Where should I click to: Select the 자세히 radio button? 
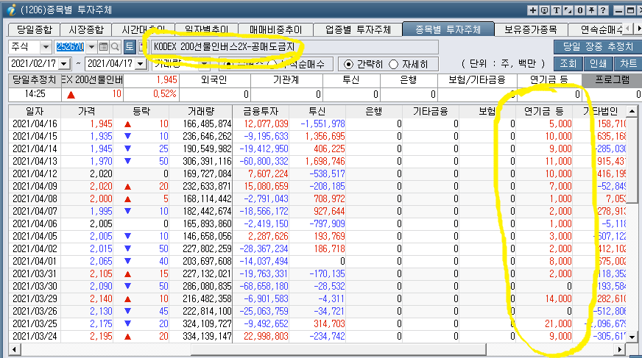tap(393, 64)
